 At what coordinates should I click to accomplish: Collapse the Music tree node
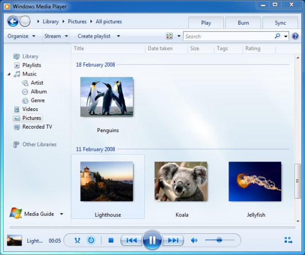[9, 74]
